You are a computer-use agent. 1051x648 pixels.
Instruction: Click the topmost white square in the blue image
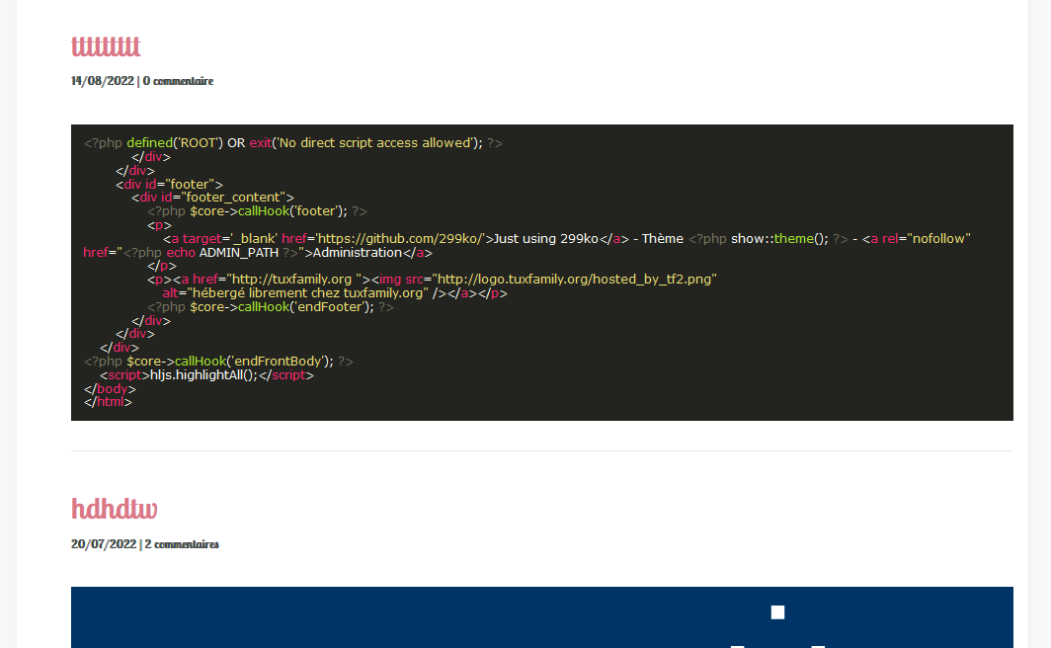(777, 612)
